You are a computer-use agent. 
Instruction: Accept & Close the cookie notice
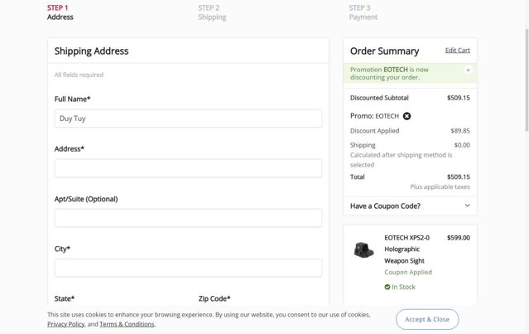[427, 319]
